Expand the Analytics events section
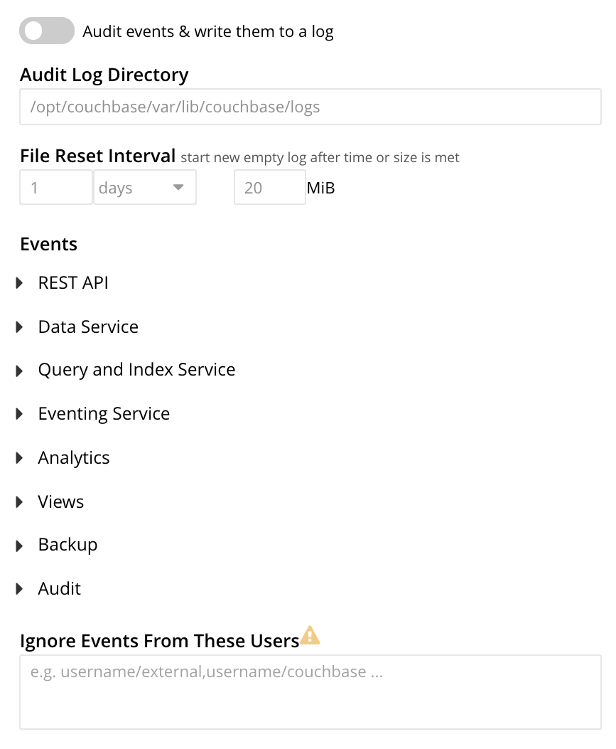The height and width of the screenshot is (749, 616). pos(18,457)
